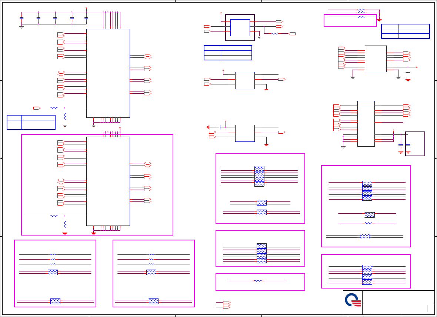Click the stacked three-port symbol beside the title block
This screenshot has width=437, height=317.
pos(227,305)
